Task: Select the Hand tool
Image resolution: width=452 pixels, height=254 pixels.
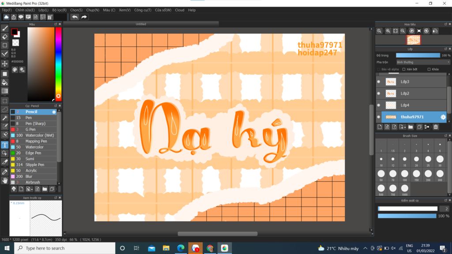Action: (5, 180)
